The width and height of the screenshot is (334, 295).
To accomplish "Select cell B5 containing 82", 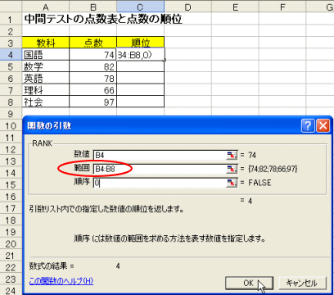I will coord(93,66).
